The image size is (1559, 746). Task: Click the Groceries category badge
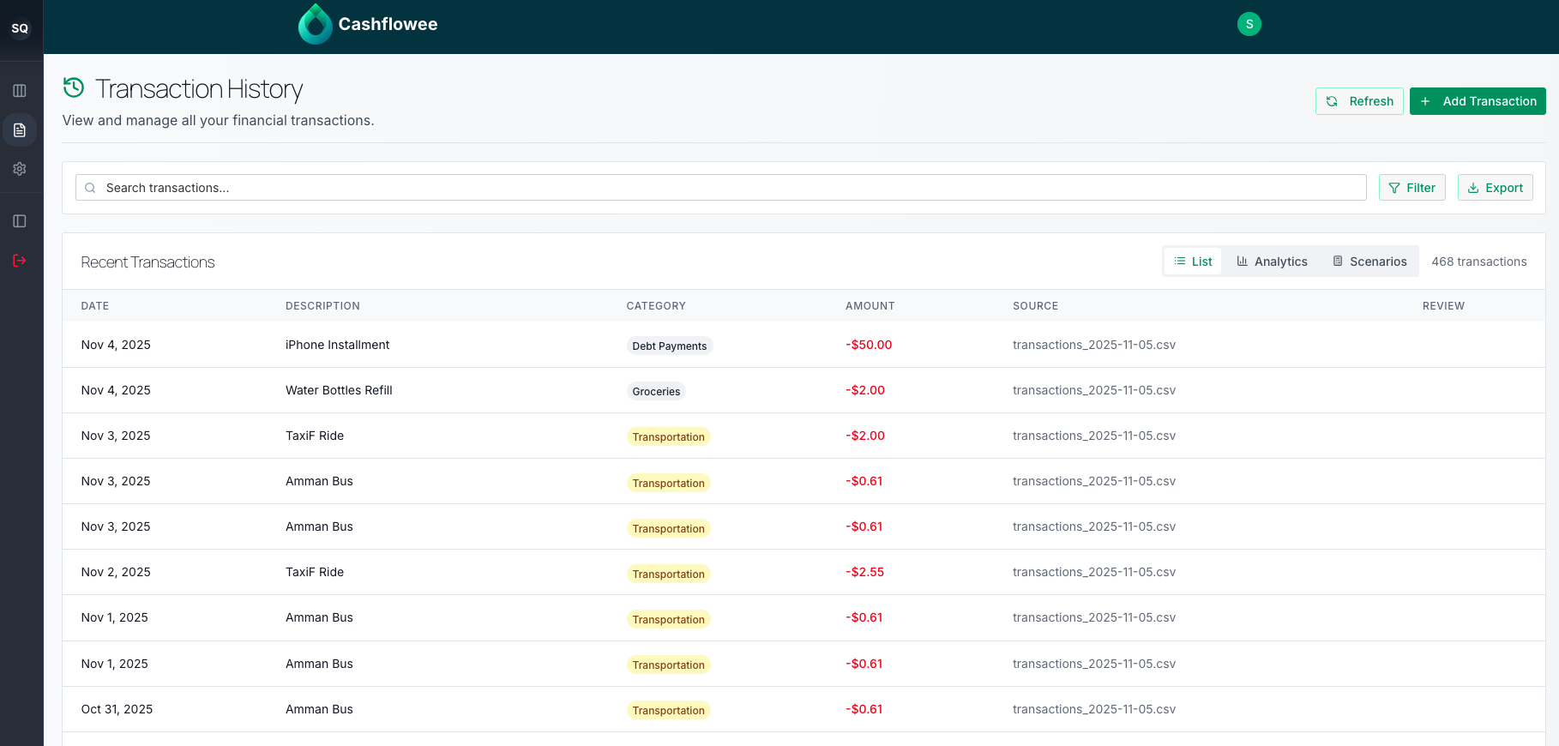(x=656, y=391)
